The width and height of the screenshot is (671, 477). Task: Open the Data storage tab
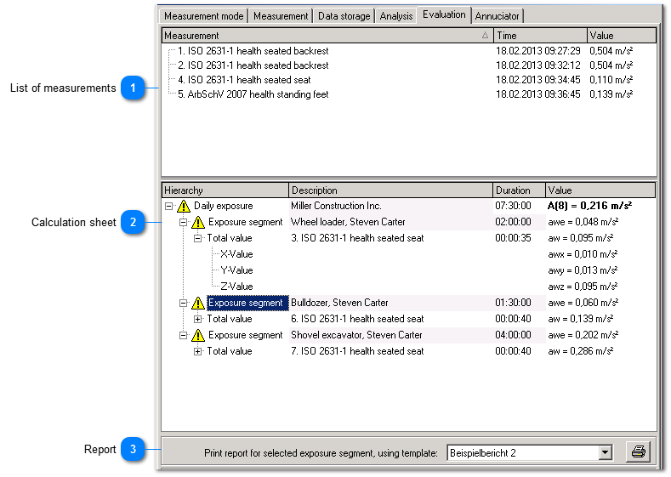pos(344,16)
